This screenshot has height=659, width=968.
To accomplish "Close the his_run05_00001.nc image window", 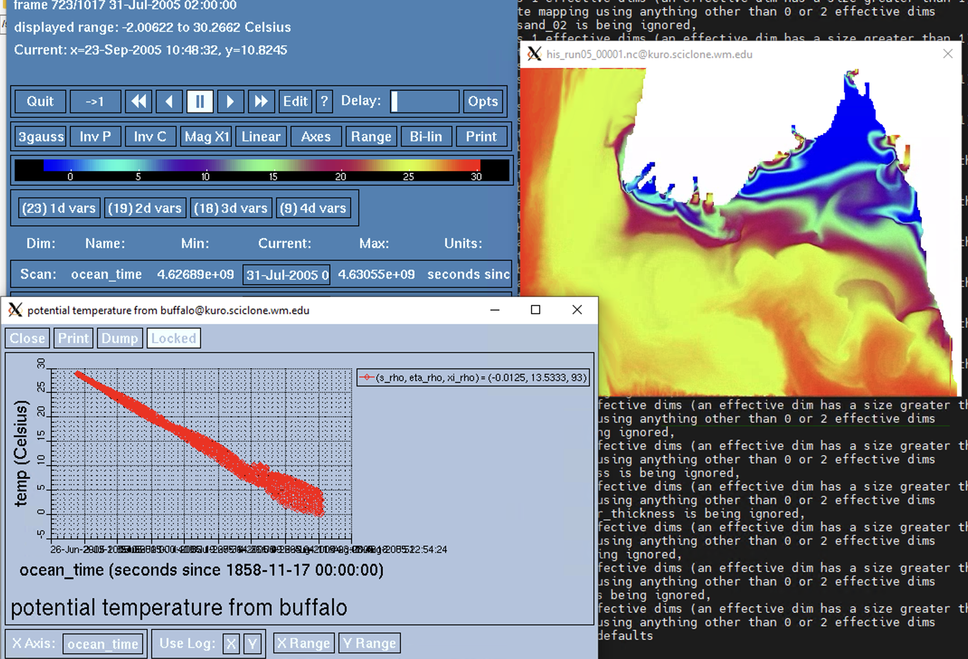I will [x=948, y=54].
